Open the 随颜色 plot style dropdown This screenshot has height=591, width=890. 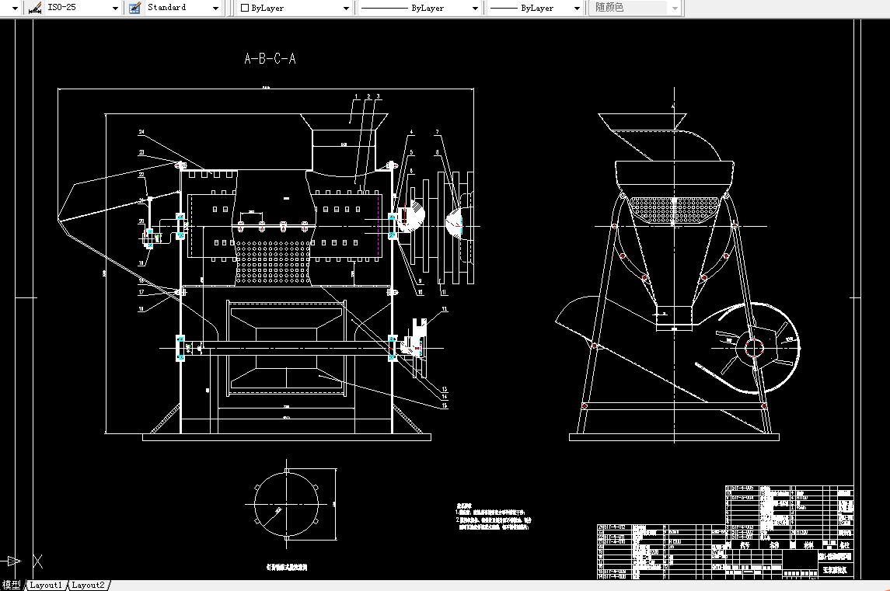(675, 8)
